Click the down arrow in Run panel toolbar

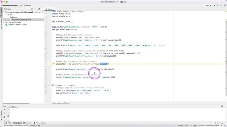pyautogui.click(x=8, y=113)
